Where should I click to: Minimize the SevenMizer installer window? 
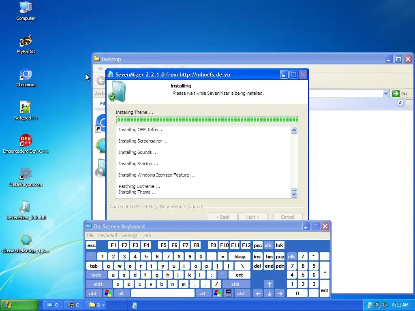click(x=284, y=75)
